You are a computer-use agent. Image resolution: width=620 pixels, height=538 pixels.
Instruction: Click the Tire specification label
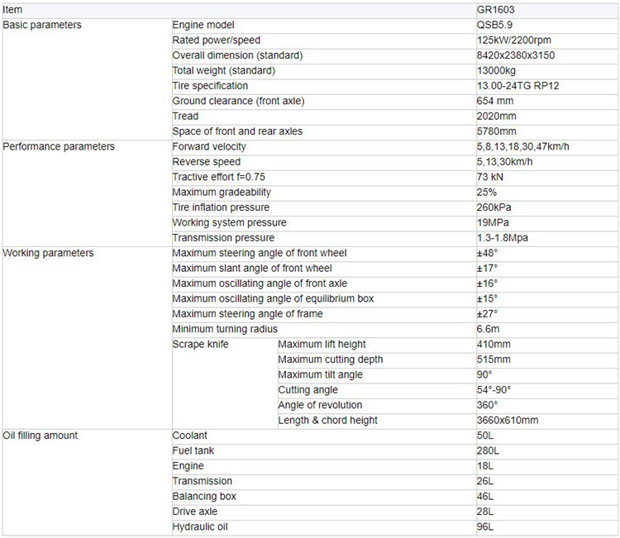coord(210,86)
